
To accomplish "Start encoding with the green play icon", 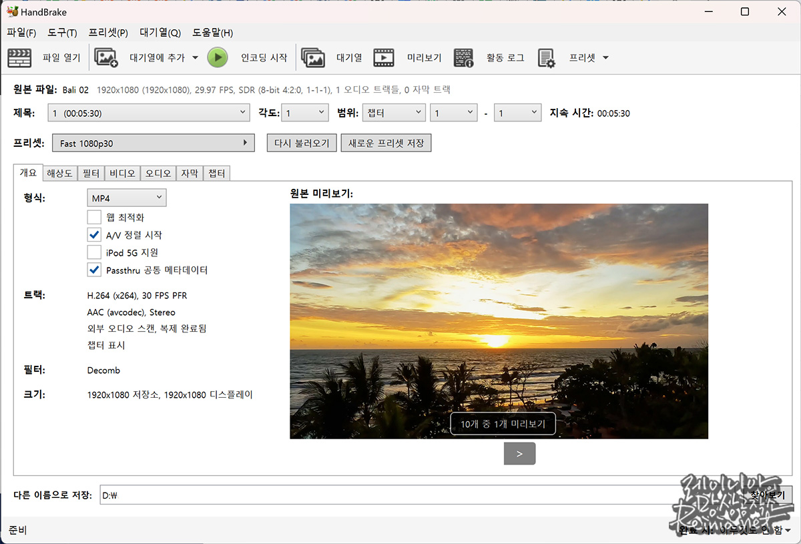I will 218,57.
